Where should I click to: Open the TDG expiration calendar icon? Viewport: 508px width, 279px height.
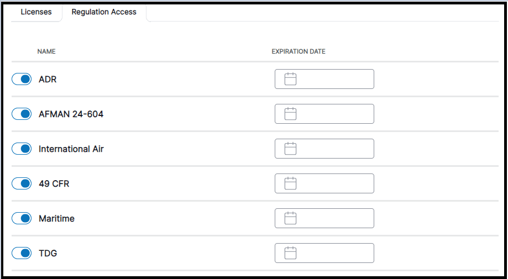(290, 253)
